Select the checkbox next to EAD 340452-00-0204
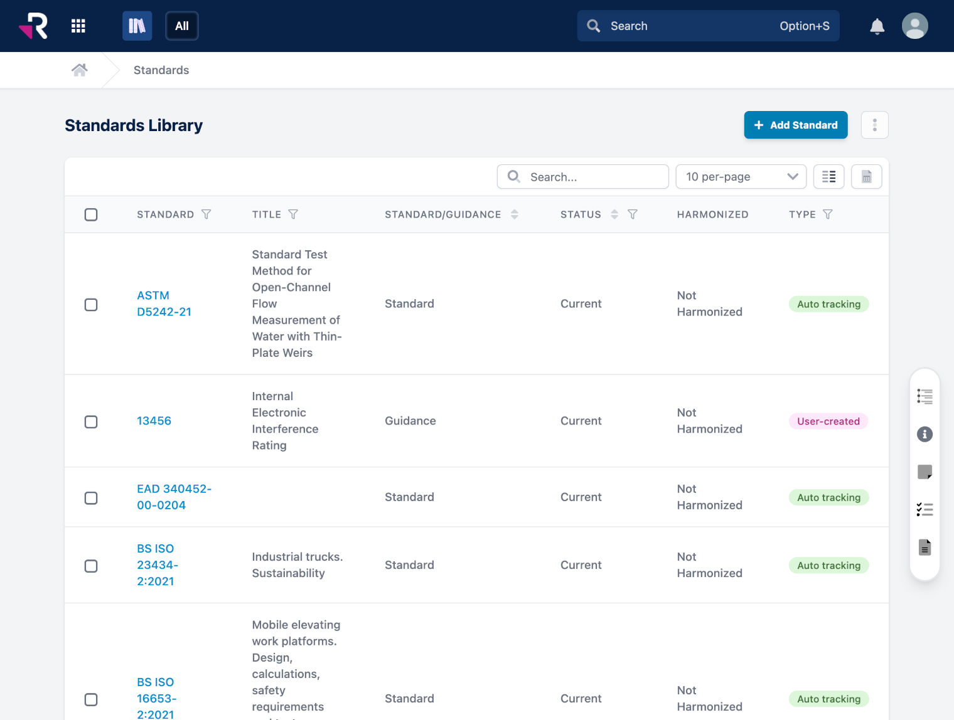 click(91, 497)
